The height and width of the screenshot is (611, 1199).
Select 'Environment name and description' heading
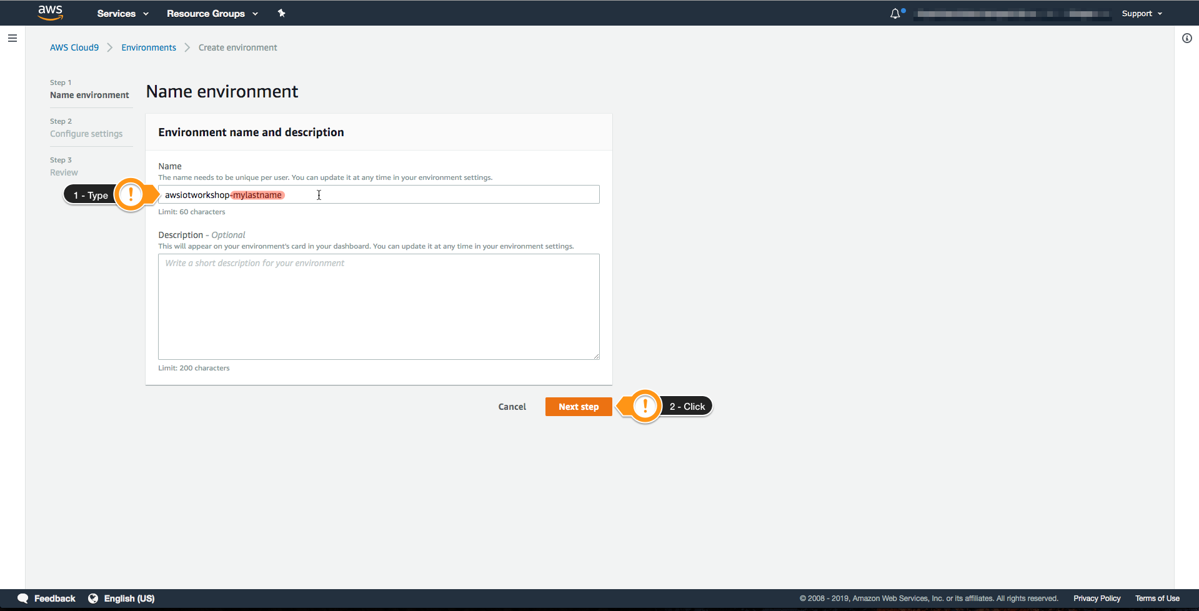pyautogui.click(x=251, y=132)
